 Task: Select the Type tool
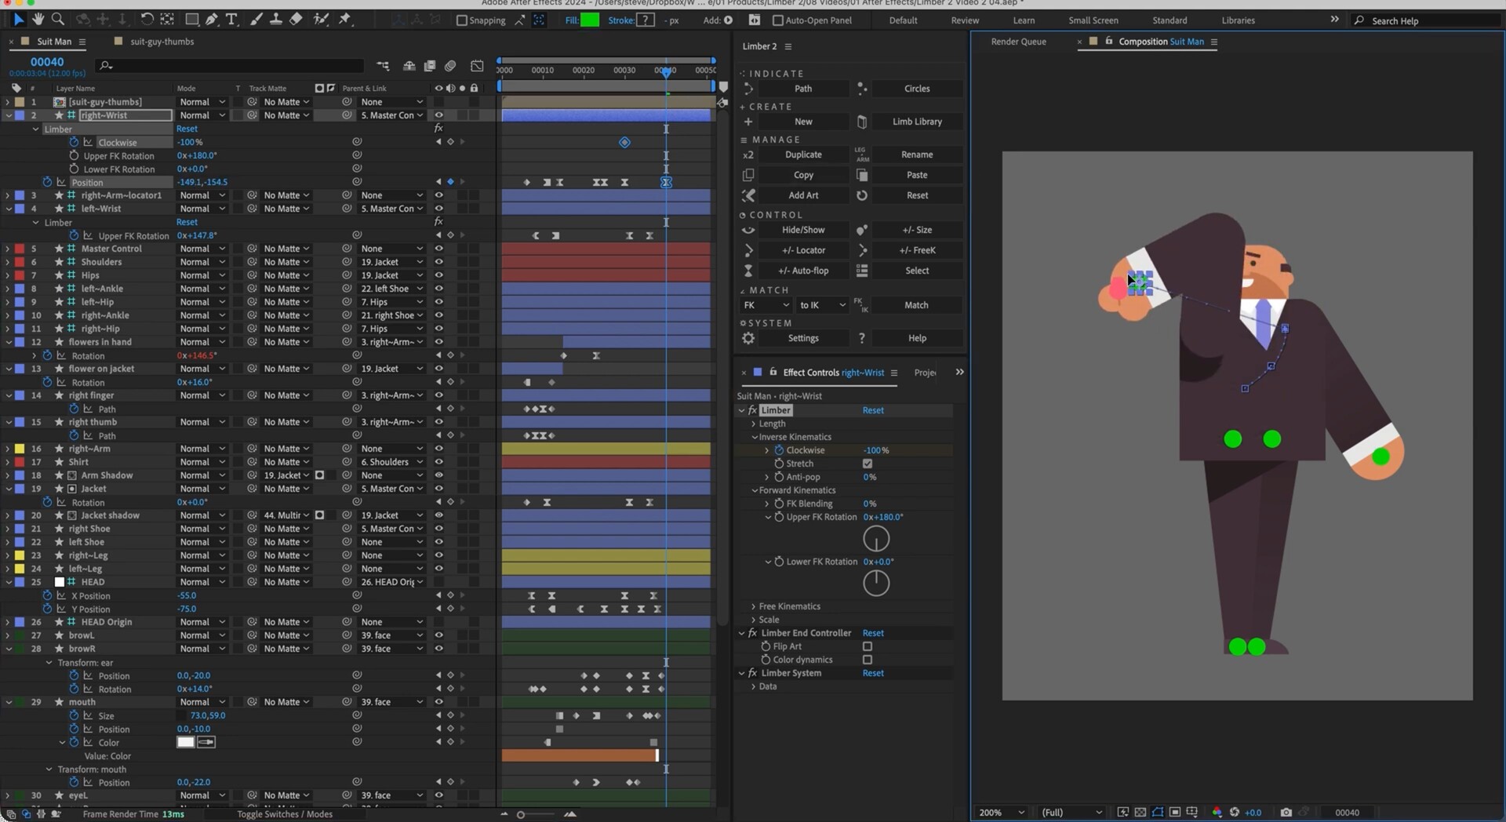pos(231,20)
